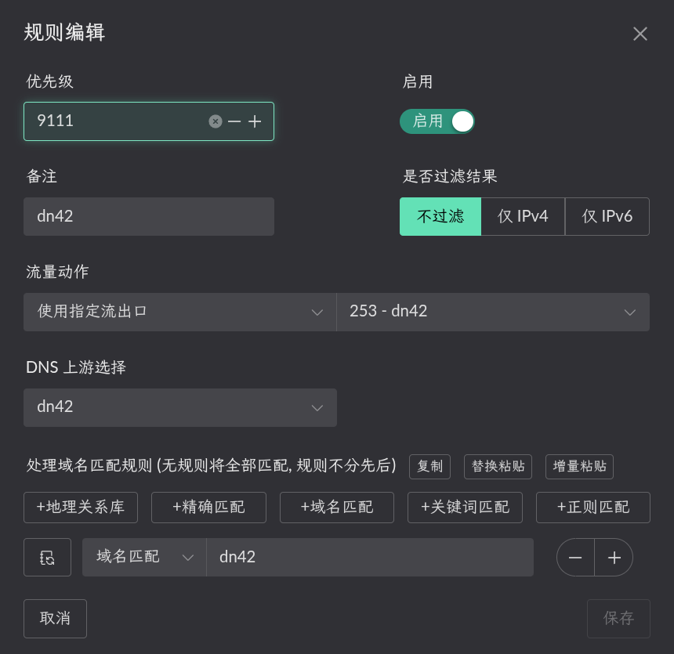
Task: Click the icon button left of domain rule
Action: pos(48,557)
